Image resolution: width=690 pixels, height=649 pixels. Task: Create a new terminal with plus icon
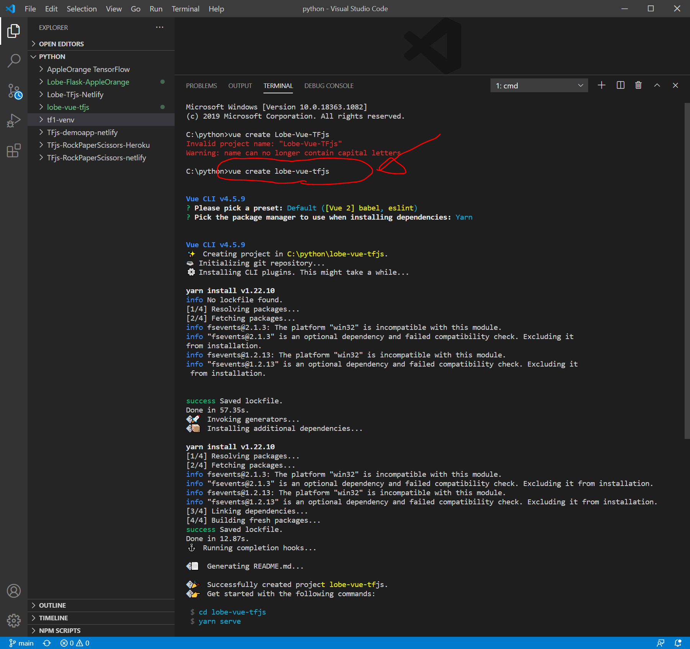click(602, 85)
